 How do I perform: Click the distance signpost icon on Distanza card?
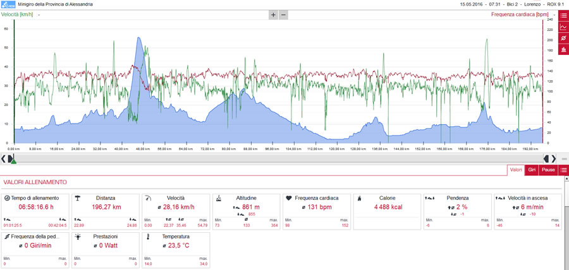pos(77,198)
